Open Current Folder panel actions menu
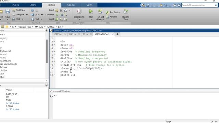The height and width of the screenshot is (123, 219). click(x=47, y=30)
